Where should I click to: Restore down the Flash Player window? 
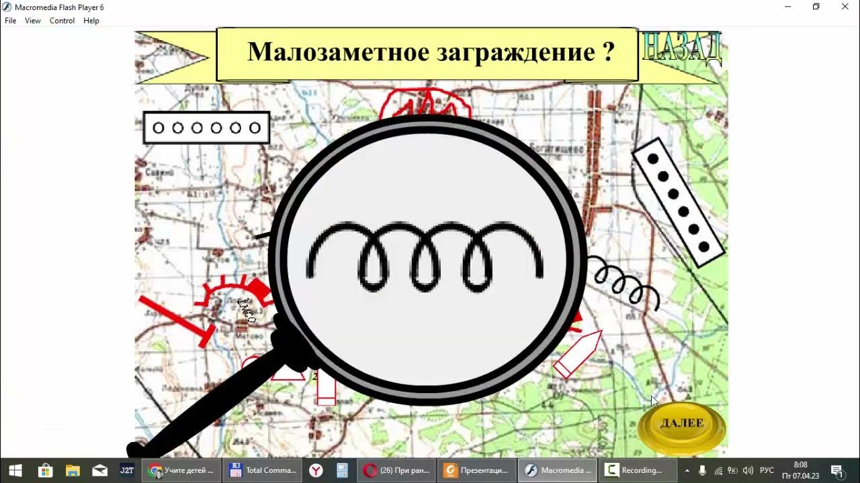pos(816,7)
